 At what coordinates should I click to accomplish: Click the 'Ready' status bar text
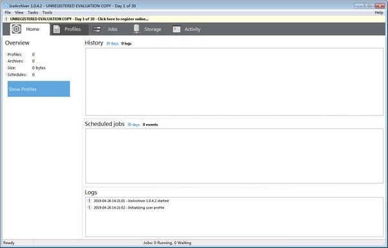click(9, 243)
